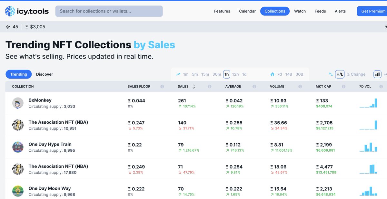Click the swap arrows icon beside H/L
Viewport: 387px width, 199px height.
[331, 74]
